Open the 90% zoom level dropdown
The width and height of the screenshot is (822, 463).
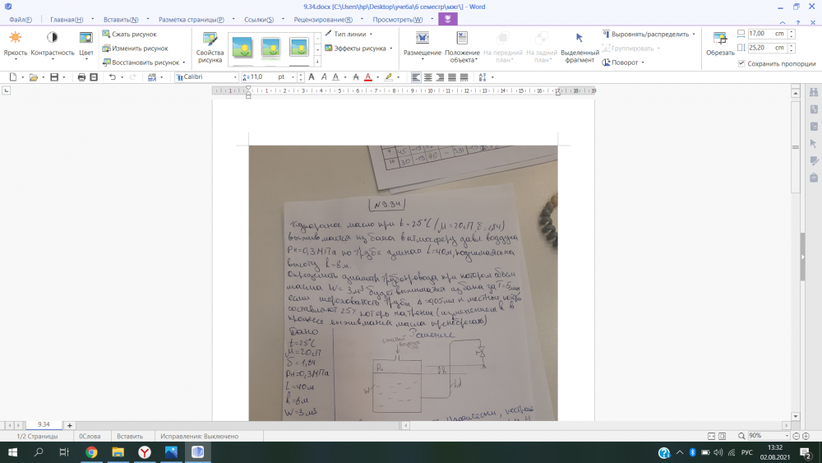click(787, 436)
